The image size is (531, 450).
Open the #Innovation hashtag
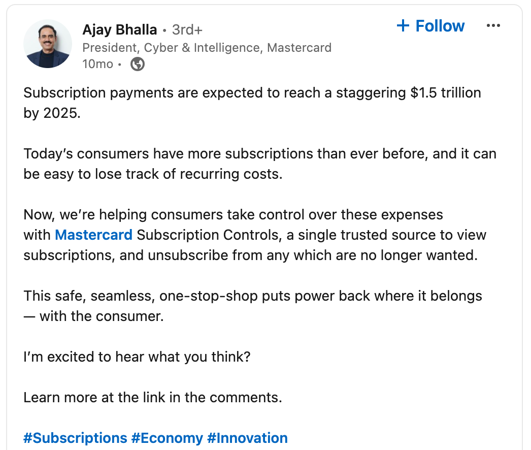[247, 438]
